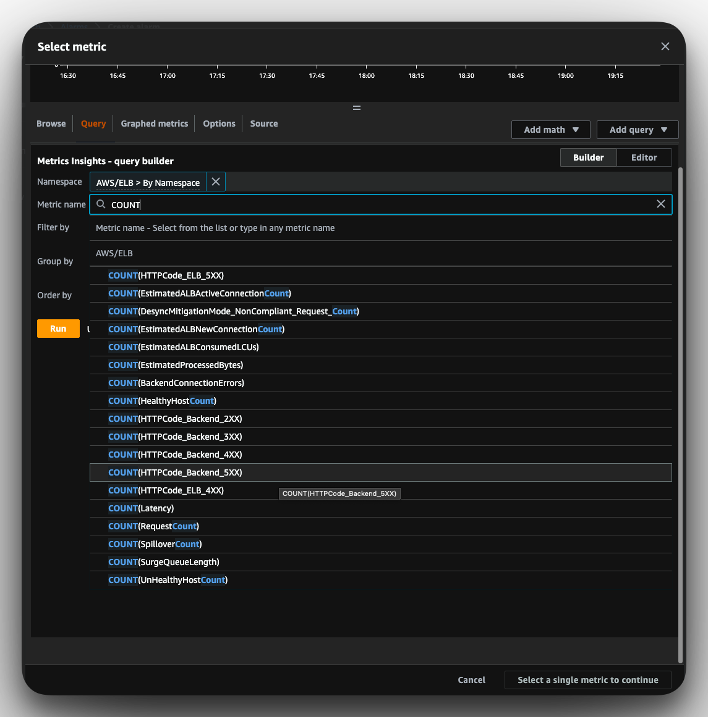Click the 18:00 time axis label

(366, 75)
